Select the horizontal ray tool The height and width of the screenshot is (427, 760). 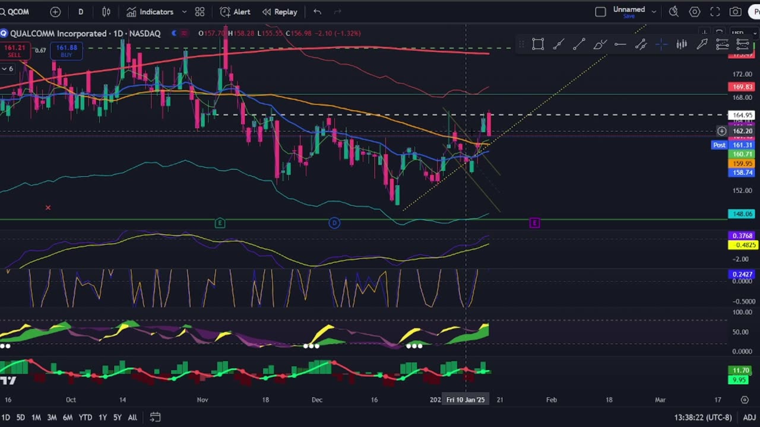point(620,44)
